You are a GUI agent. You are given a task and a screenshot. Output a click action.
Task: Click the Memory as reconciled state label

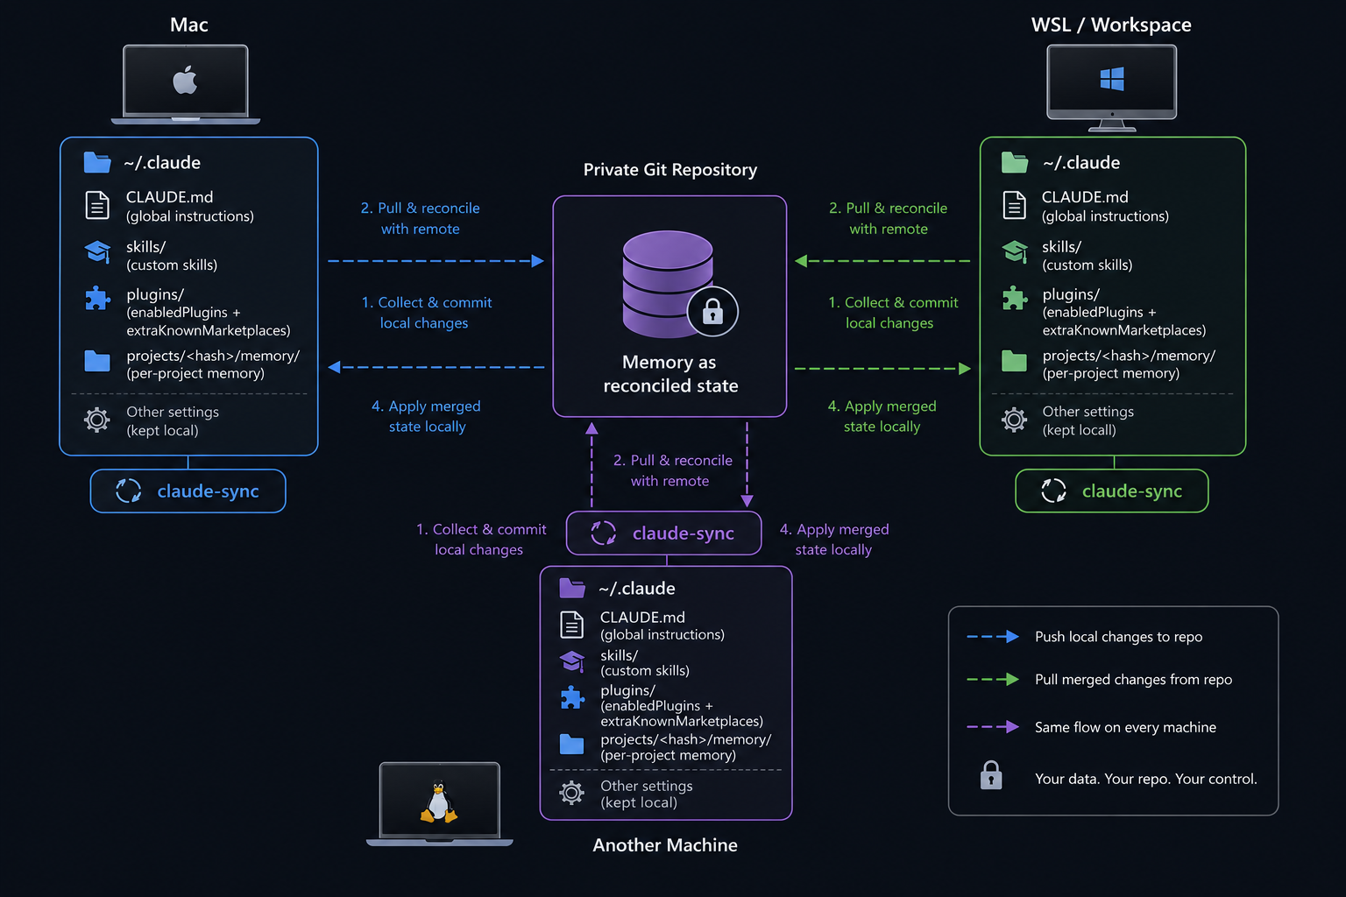670,374
